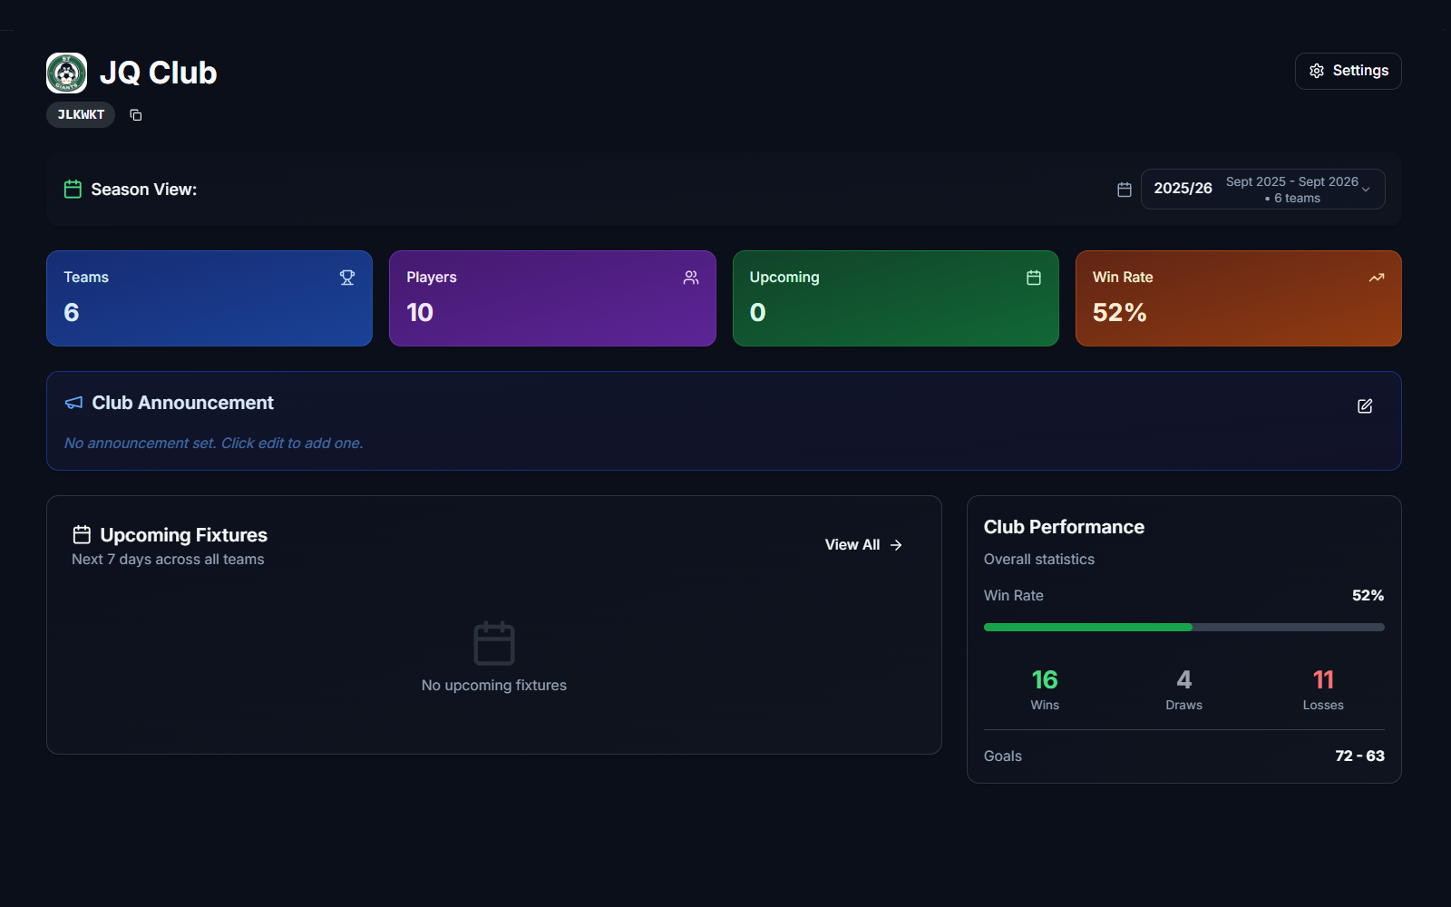Click the Win Rate progress bar

(1183, 627)
